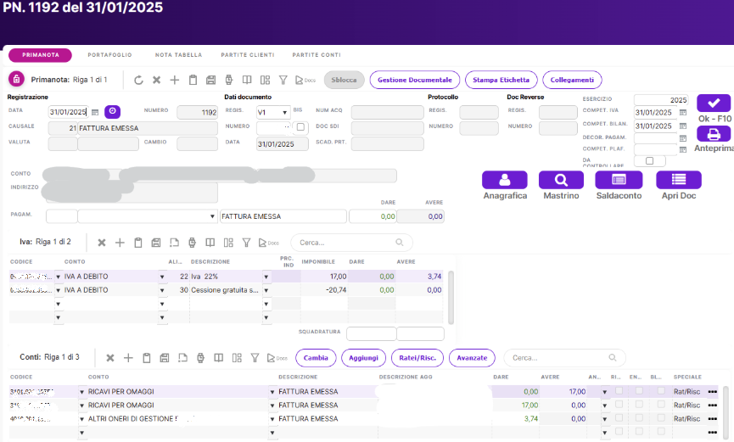The image size is (734, 442).
Task: Open three-dots menu on first RICAVI PER OMAGGI row
Action: click(x=713, y=391)
